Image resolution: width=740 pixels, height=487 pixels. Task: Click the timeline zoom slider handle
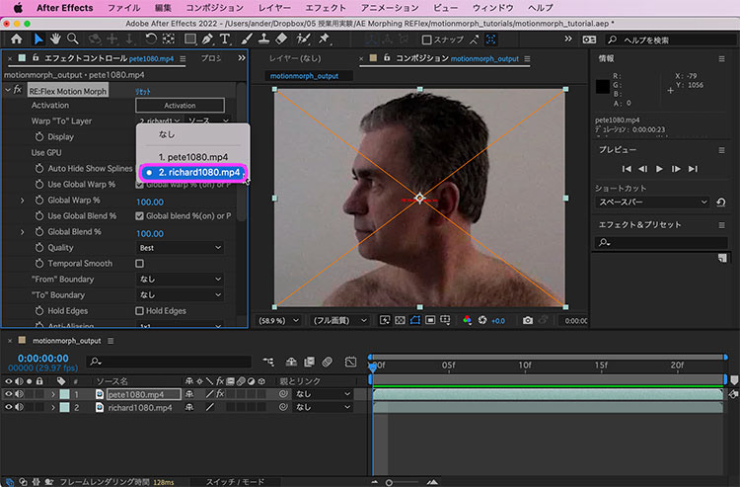point(389,482)
